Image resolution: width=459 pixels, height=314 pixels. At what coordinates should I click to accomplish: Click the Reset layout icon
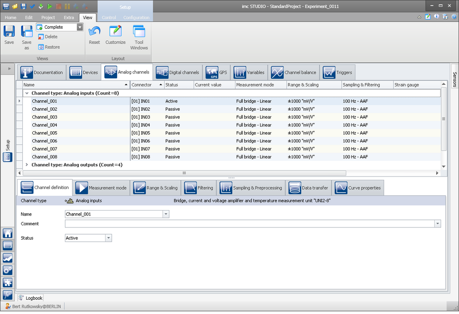94,32
